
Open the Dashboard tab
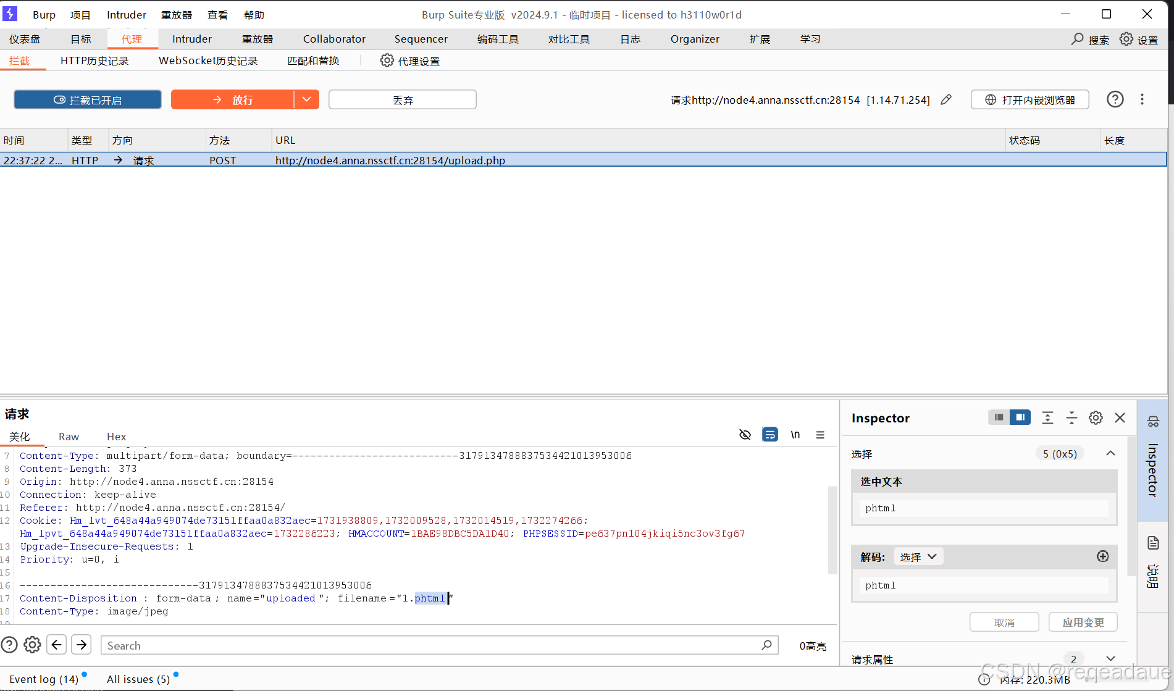click(25, 39)
